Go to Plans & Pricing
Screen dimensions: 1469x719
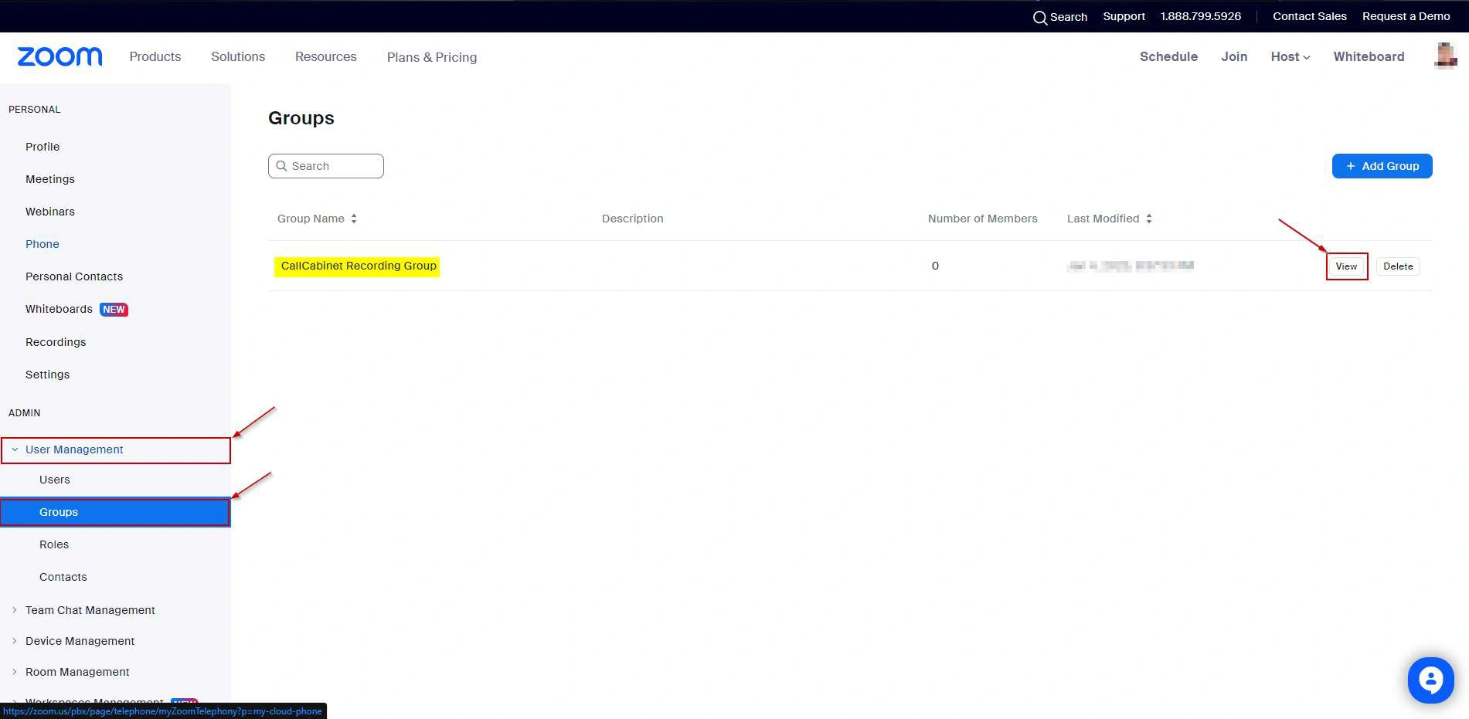[432, 57]
